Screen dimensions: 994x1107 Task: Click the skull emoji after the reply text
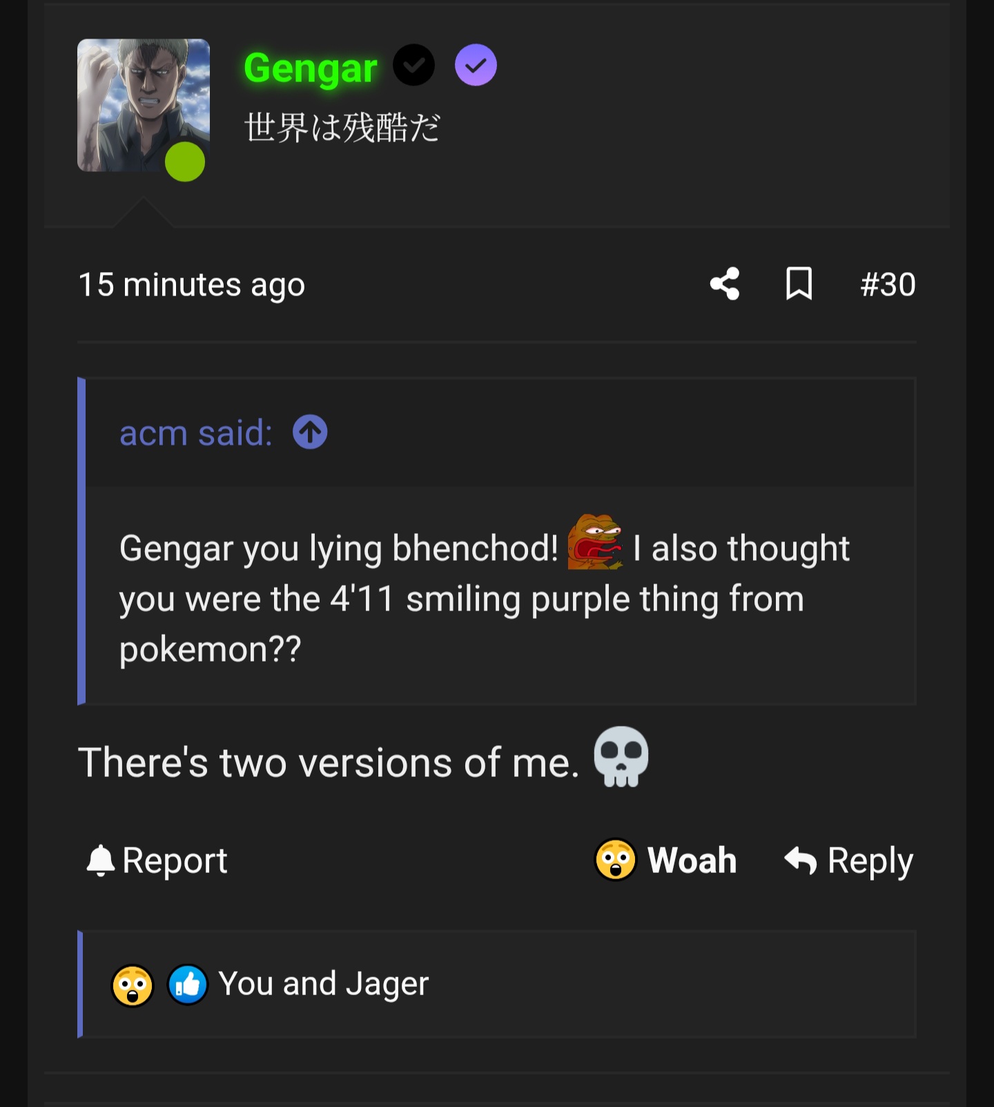point(621,756)
